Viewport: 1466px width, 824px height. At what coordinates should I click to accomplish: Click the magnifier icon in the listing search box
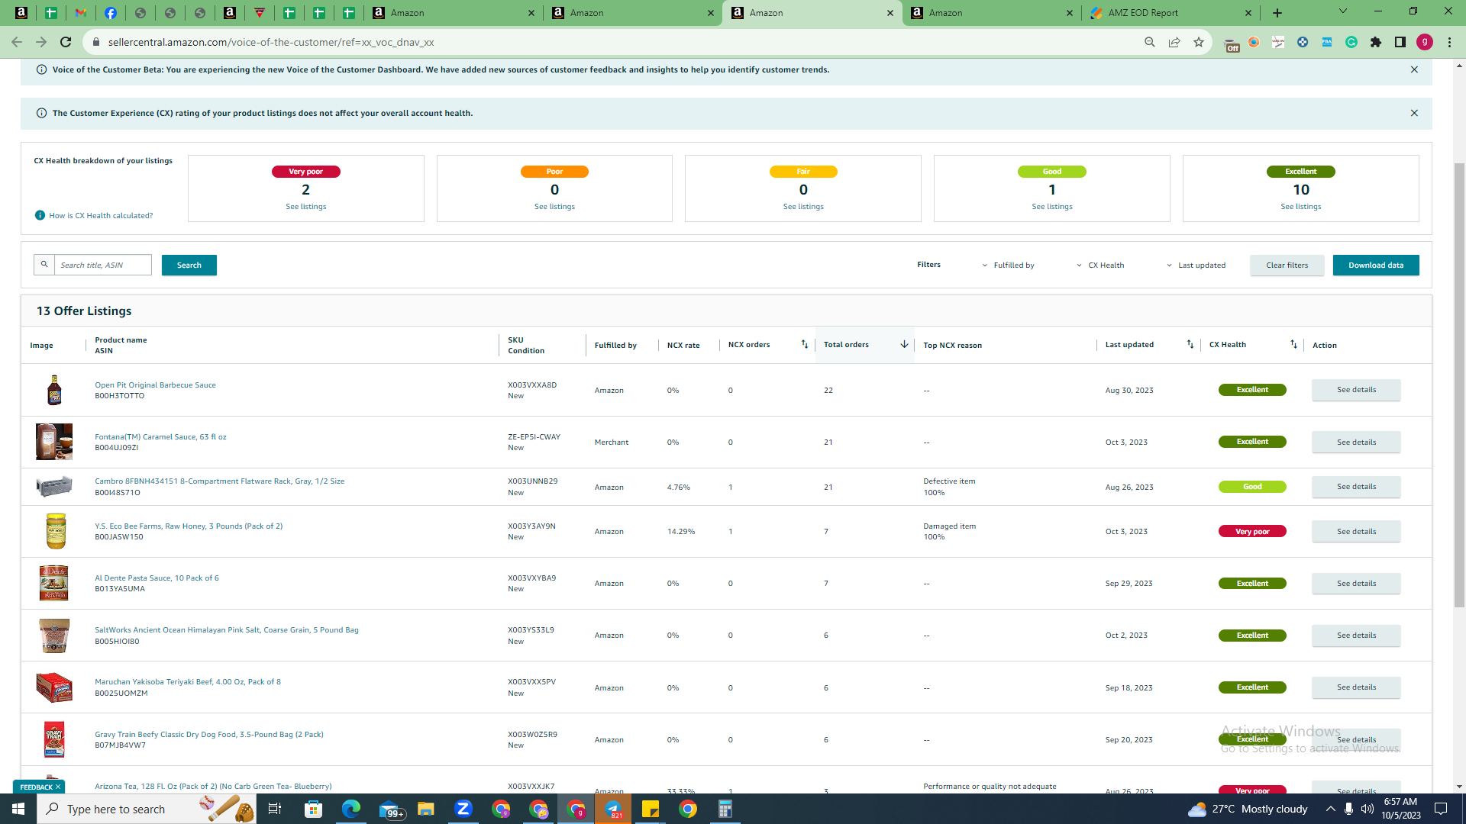pyautogui.click(x=44, y=265)
